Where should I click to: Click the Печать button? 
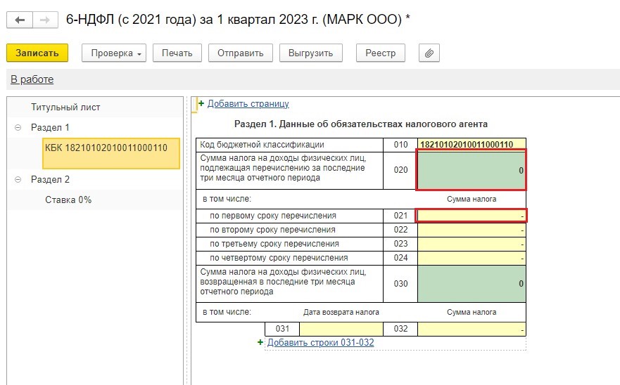pos(177,53)
